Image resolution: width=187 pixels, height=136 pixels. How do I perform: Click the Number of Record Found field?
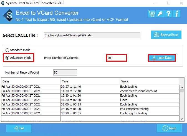point(65,72)
